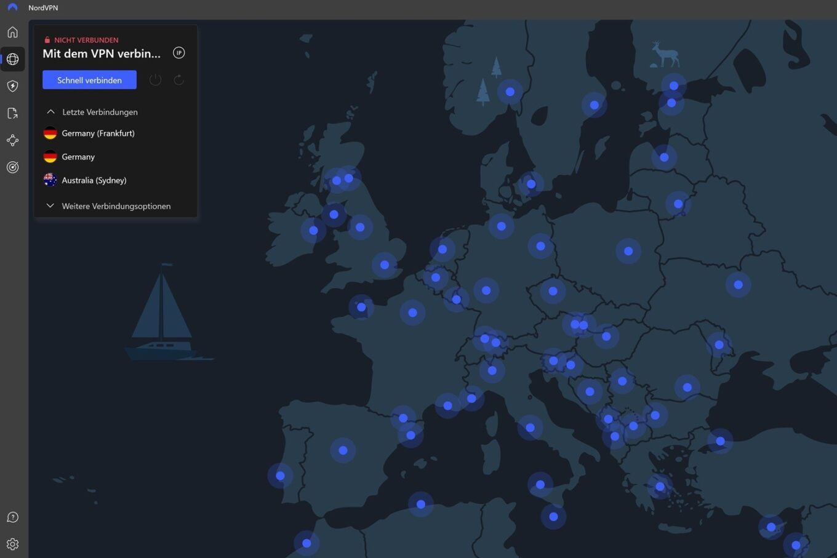
Task: Open Threat Protection shield icon
Action: coord(12,86)
